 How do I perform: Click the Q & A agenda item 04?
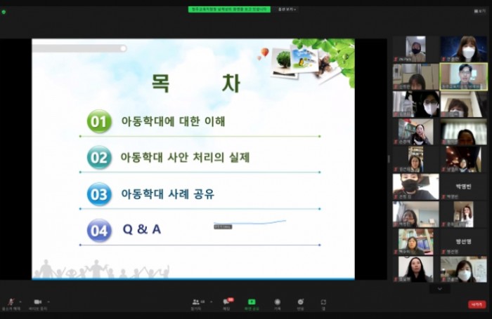point(141,229)
